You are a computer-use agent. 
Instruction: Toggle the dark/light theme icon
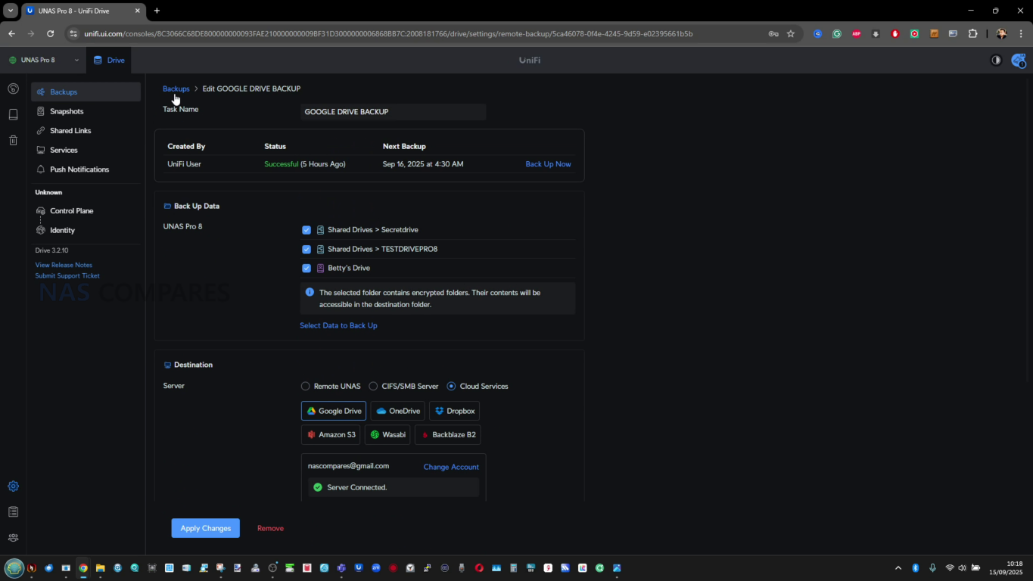(x=996, y=60)
